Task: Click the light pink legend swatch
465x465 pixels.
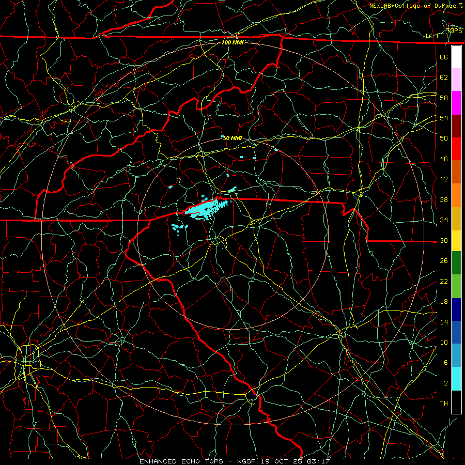Action: (x=456, y=80)
